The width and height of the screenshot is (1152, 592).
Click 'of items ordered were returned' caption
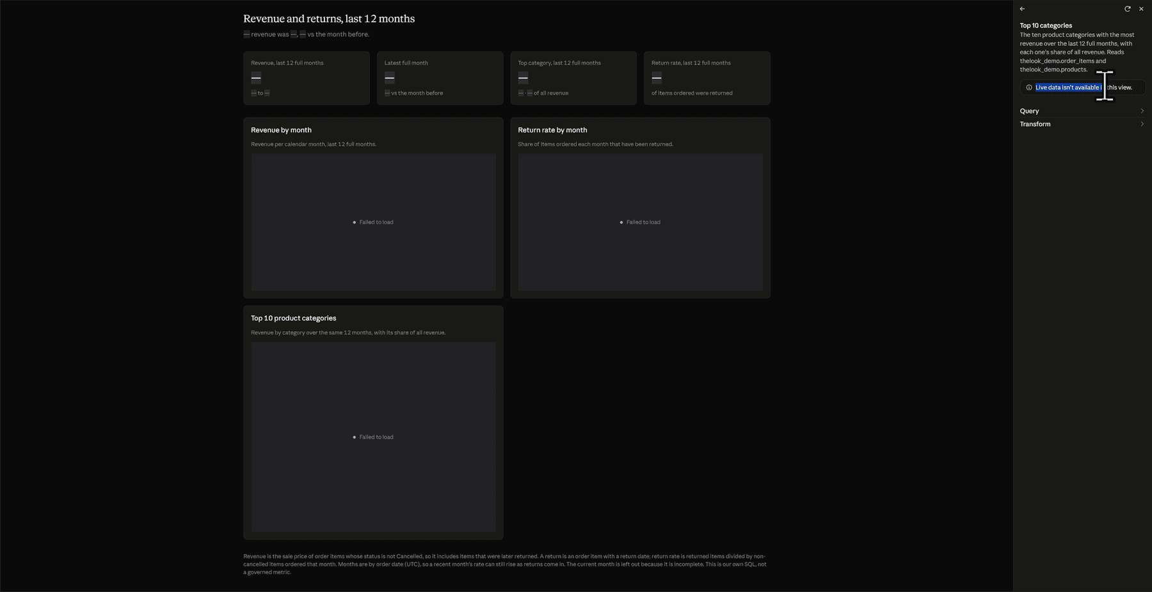coord(692,93)
